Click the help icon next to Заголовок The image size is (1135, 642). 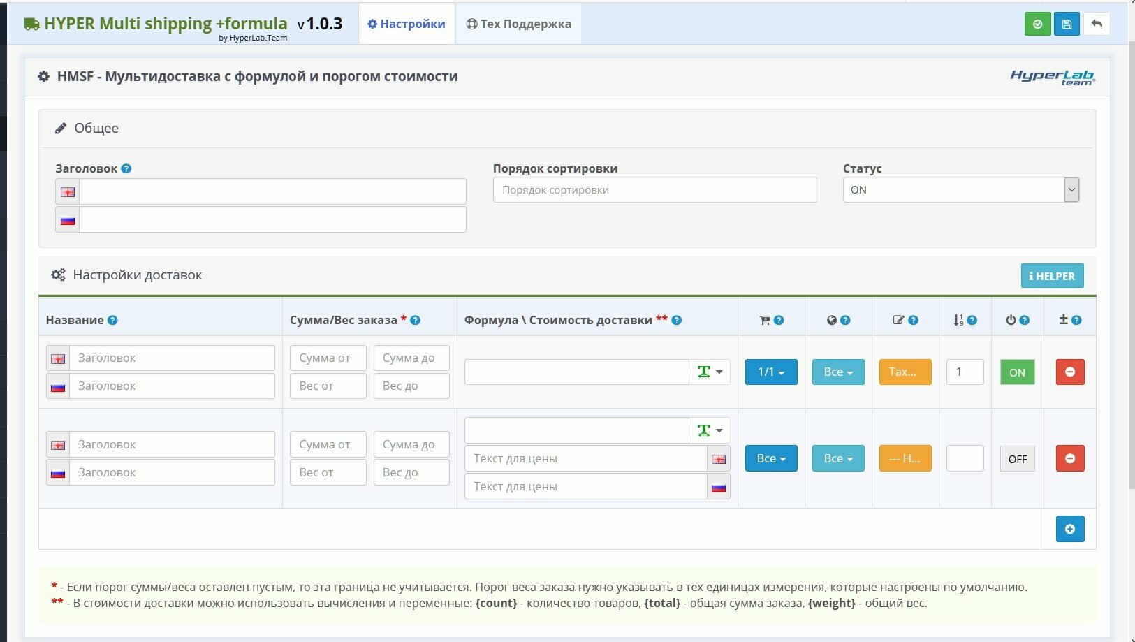[x=126, y=168]
